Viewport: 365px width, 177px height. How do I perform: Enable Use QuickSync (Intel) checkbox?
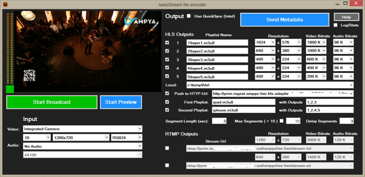click(x=189, y=16)
